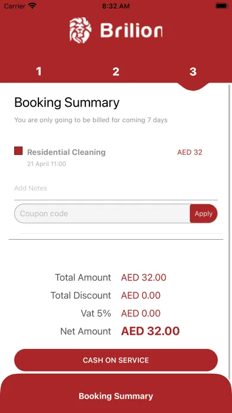The width and height of the screenshot is (232, 413).
Task: Tap the 21 April 11:00 date text
Action: (x=47, y=164)
